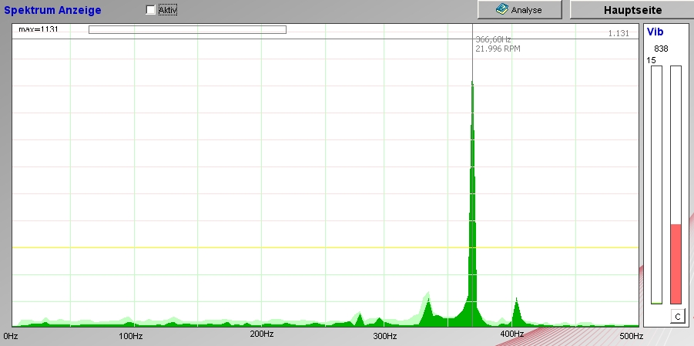Click the yellow threshold line in the chart
Viewport: 694px width, 346px height.
pos(231,247)
